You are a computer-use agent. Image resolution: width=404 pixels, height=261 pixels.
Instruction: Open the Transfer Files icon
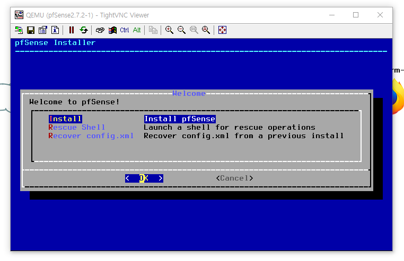click(x=153, y=30)
